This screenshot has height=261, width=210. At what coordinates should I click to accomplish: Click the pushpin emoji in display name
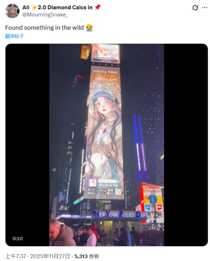pyautogui.click(x=98, y=7)
